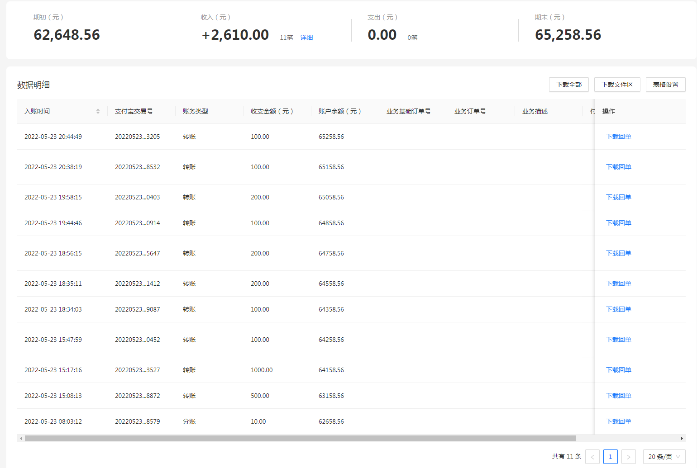
Task: Click the previous page arrow in pagination
Action: [x=592, y=457]
